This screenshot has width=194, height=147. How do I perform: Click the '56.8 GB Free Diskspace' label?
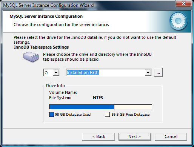coord(131,115)
